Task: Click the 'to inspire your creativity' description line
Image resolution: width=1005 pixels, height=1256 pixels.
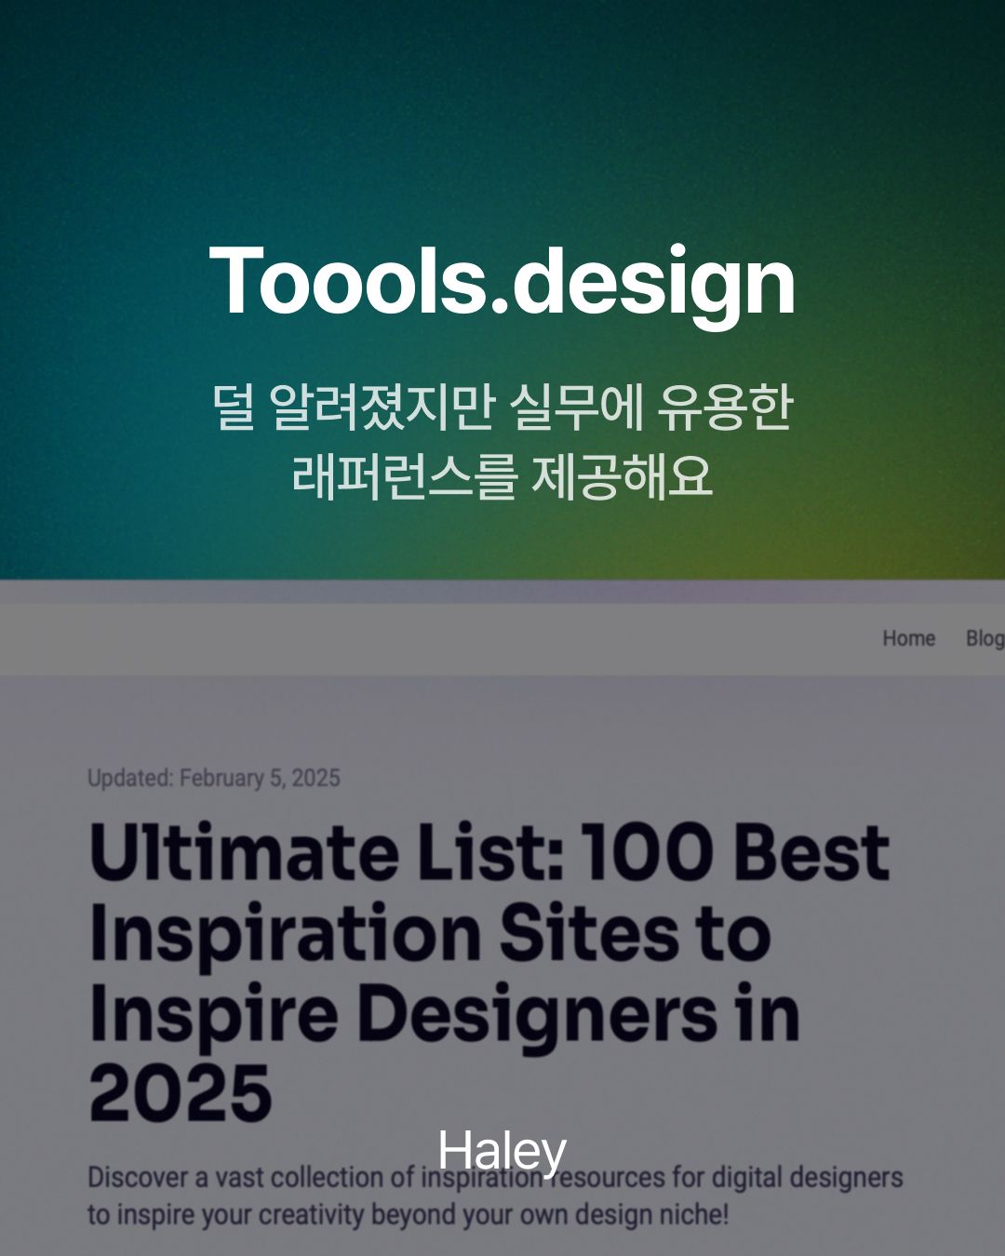Action: [409, 1215]
